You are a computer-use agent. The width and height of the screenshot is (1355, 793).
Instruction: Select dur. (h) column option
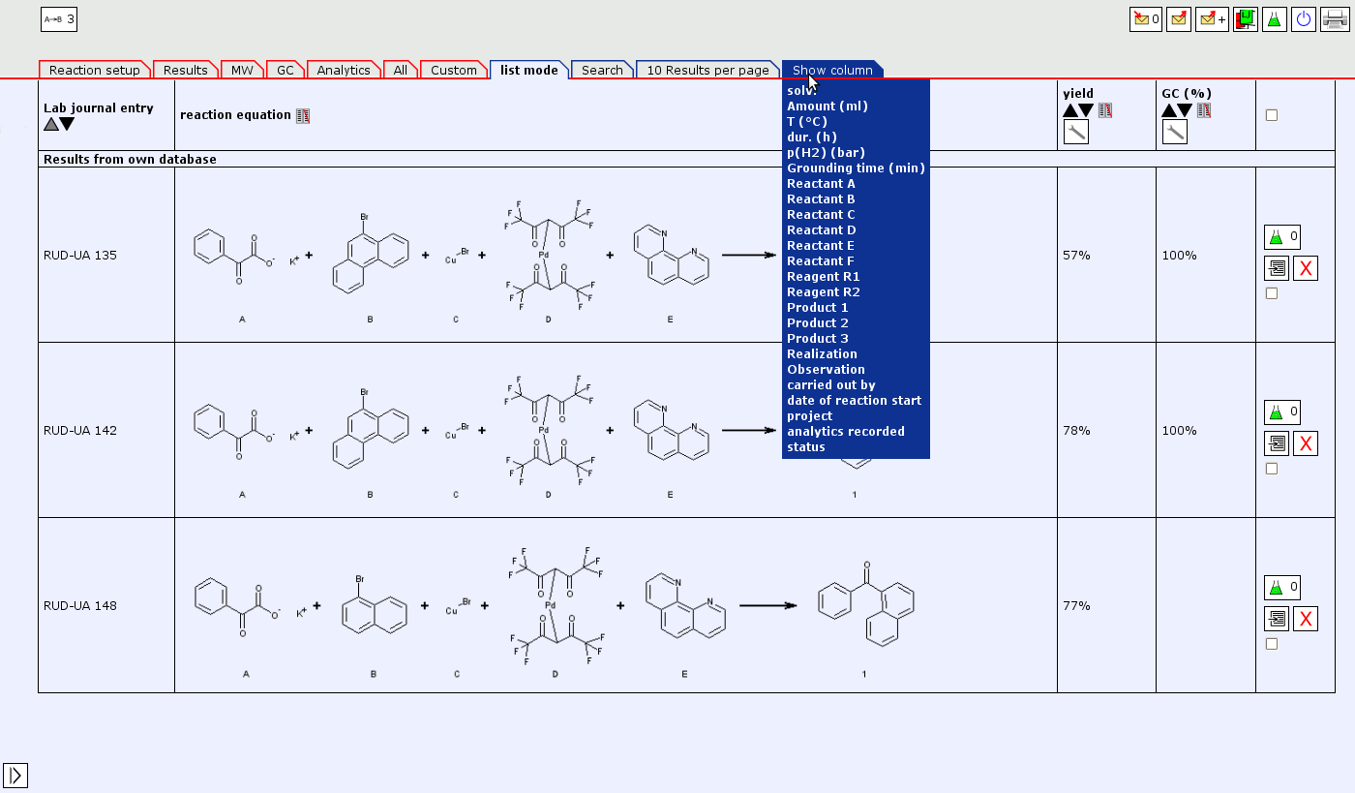(x=812, y=137)
